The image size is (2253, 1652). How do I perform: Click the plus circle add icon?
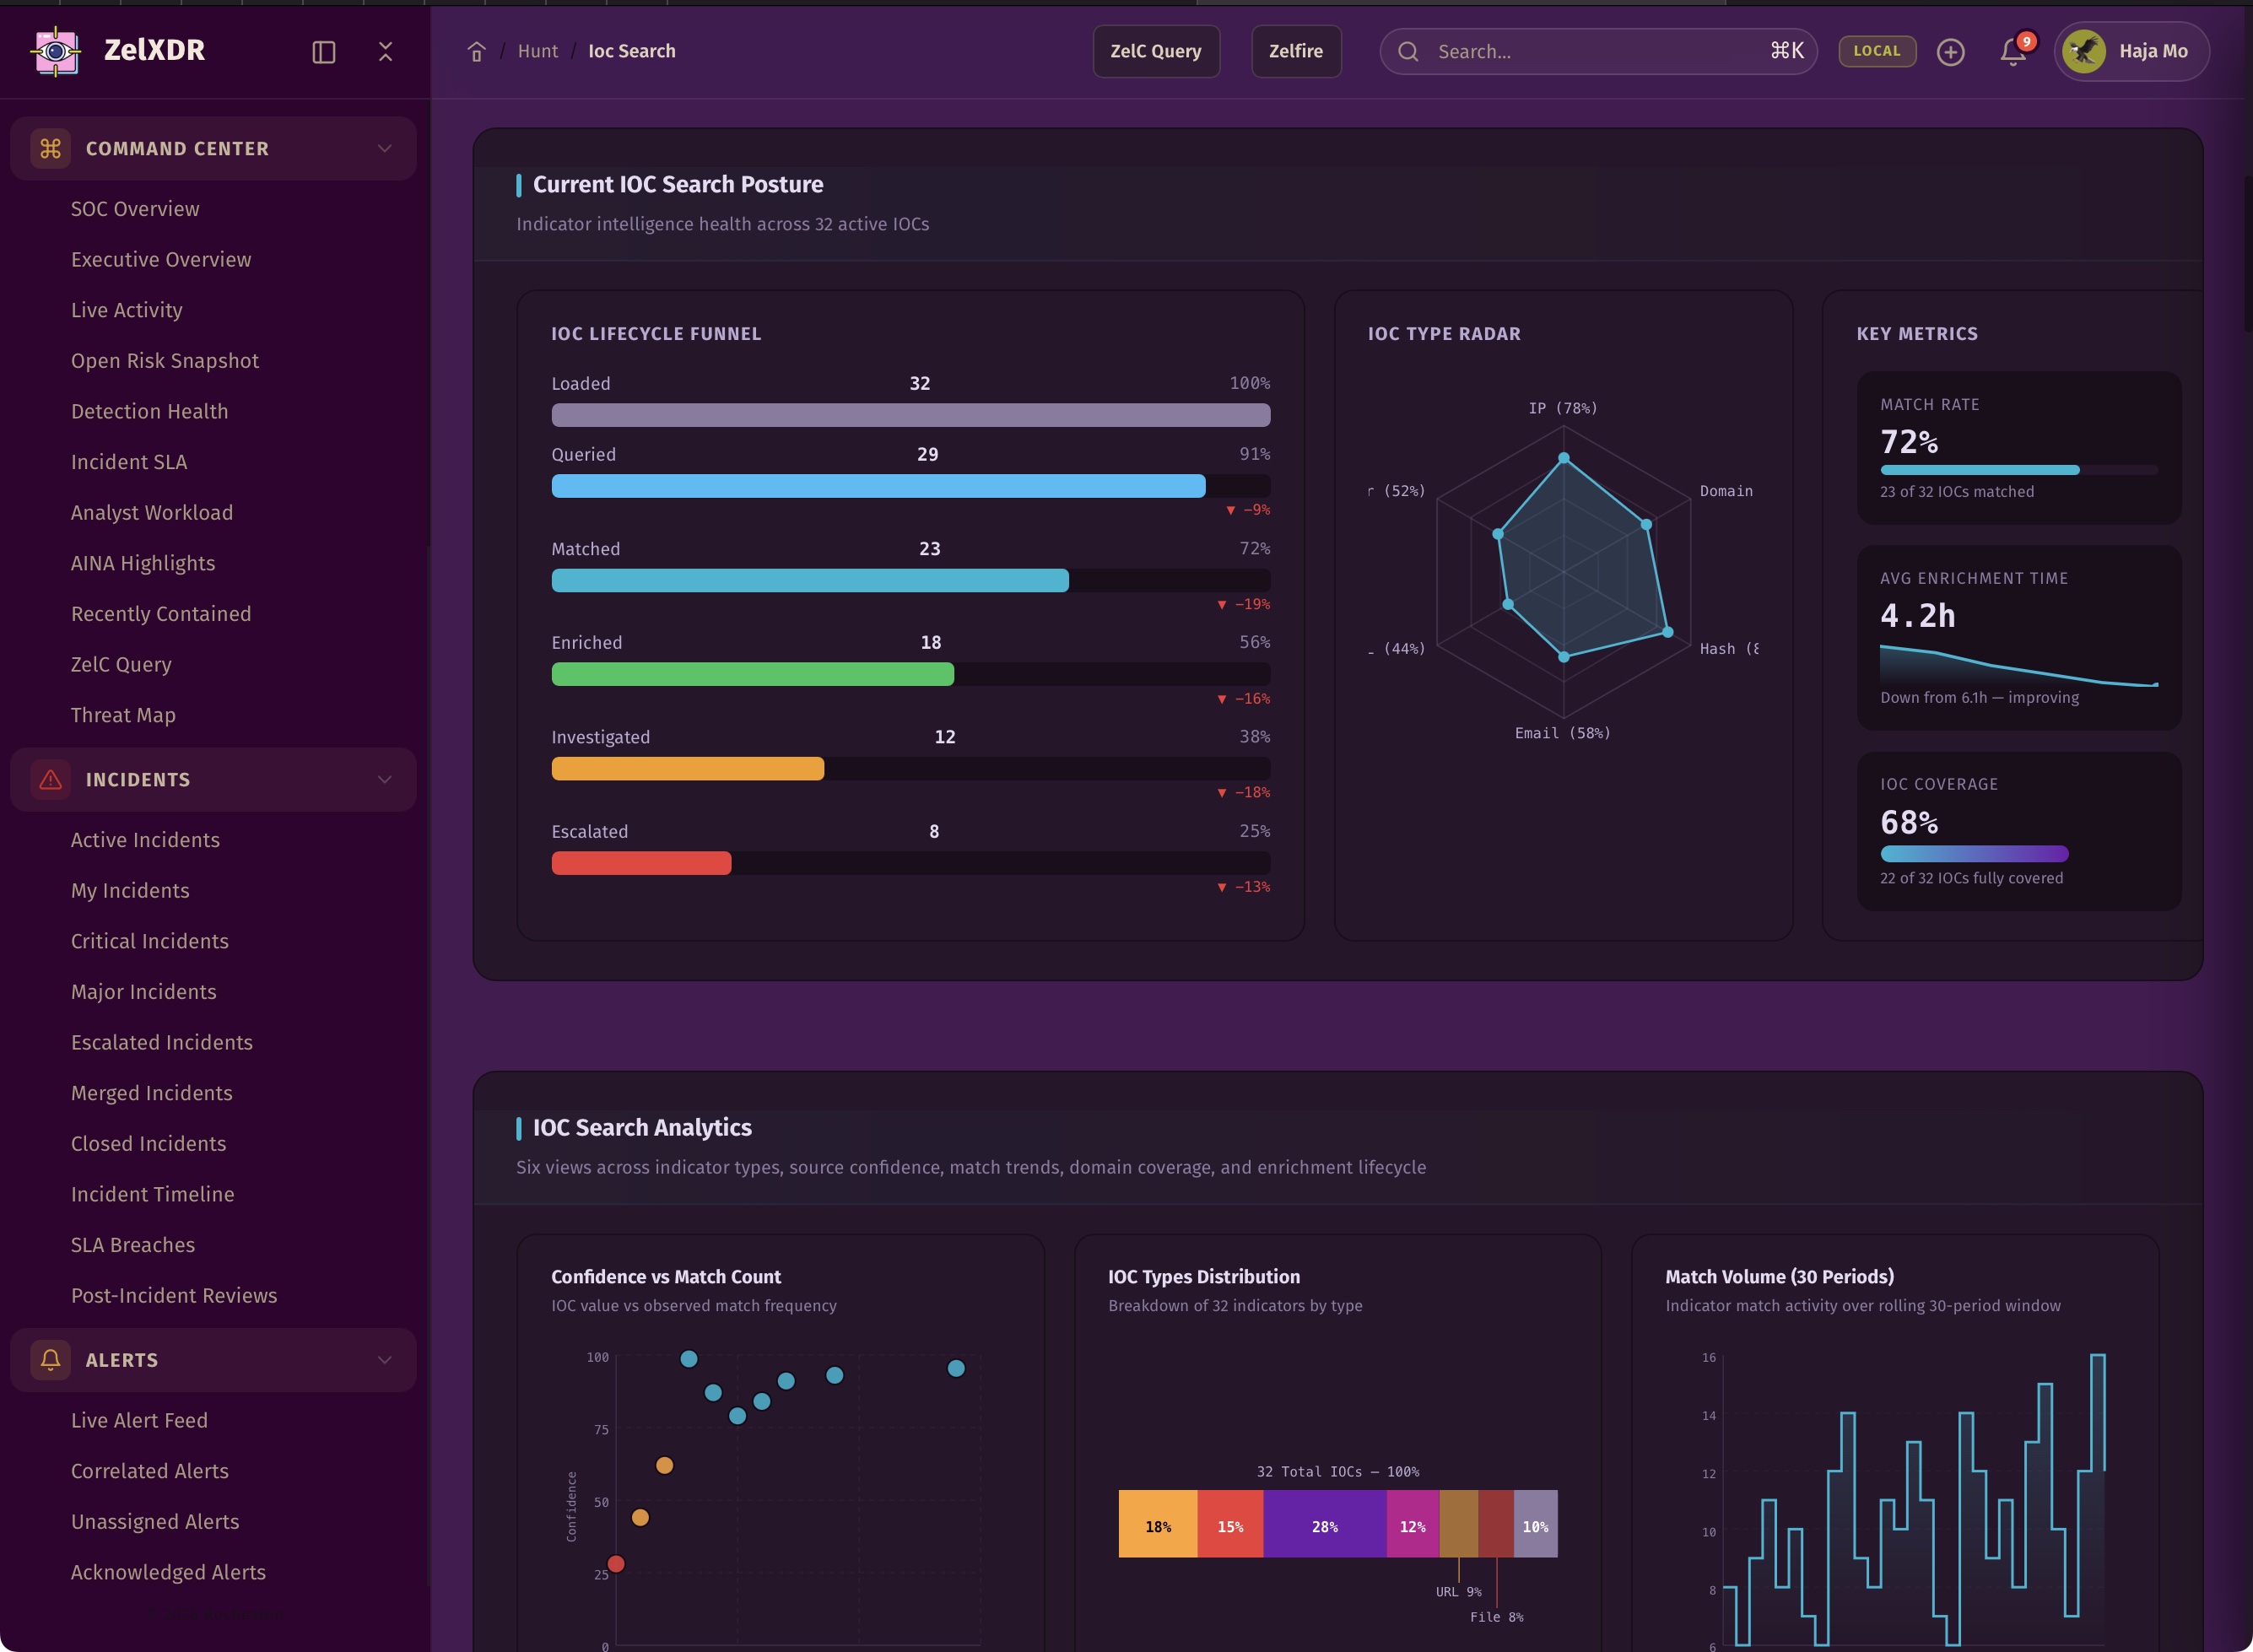pos(1950,52)
